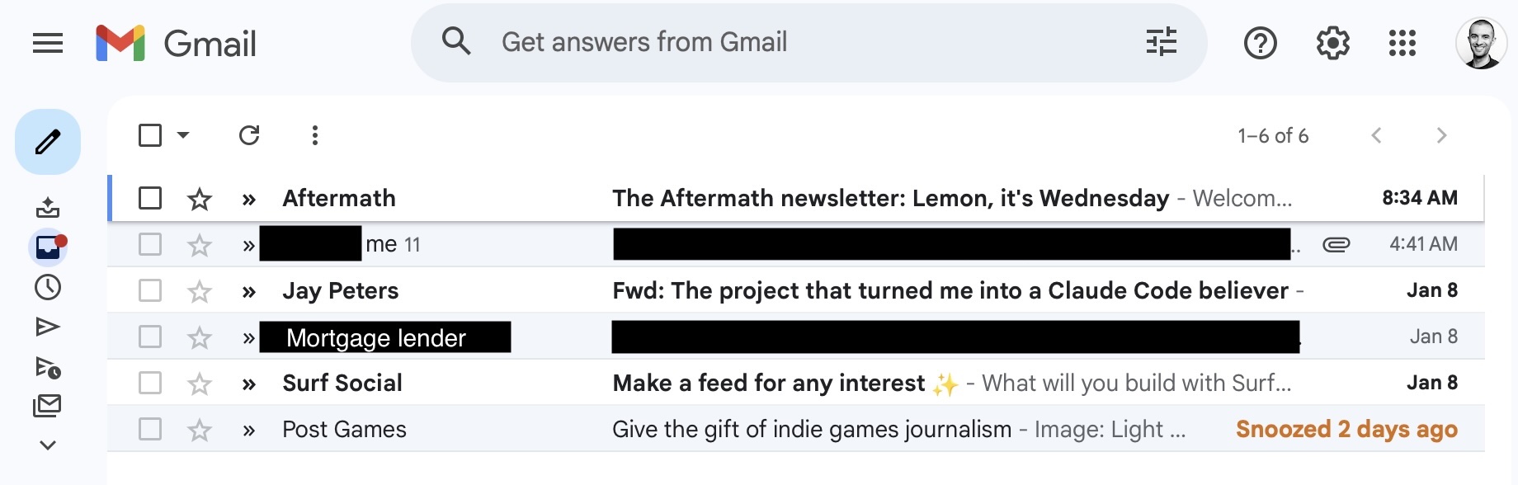Open the Google apps grid
This screenshot has width=1518, height=485.
click(1401, 43)
